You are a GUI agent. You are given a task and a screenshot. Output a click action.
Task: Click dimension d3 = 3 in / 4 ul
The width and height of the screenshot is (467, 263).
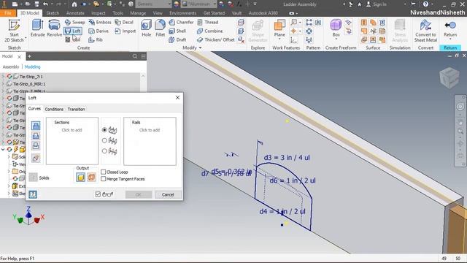(287, 158)
